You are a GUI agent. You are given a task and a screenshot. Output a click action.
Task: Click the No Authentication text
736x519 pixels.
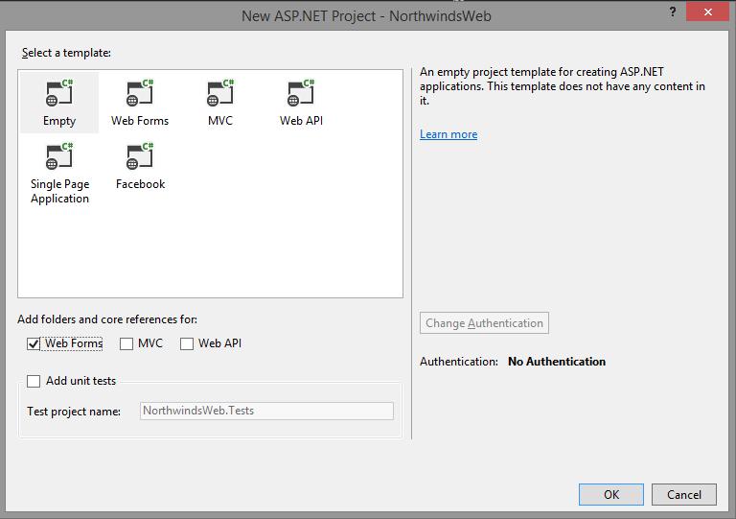(557, 362)
